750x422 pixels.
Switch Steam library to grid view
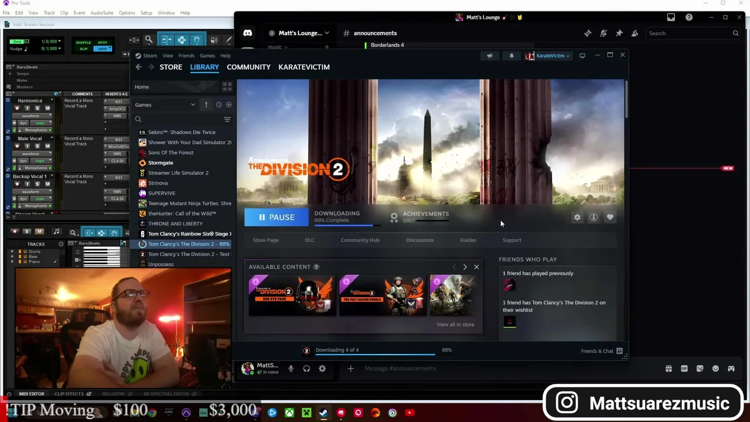click(227, 87)
